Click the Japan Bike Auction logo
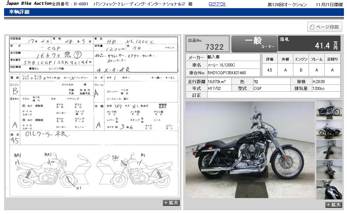Viewport: 347px width, 214px height. pyautogui.click(x=29, y=4)
